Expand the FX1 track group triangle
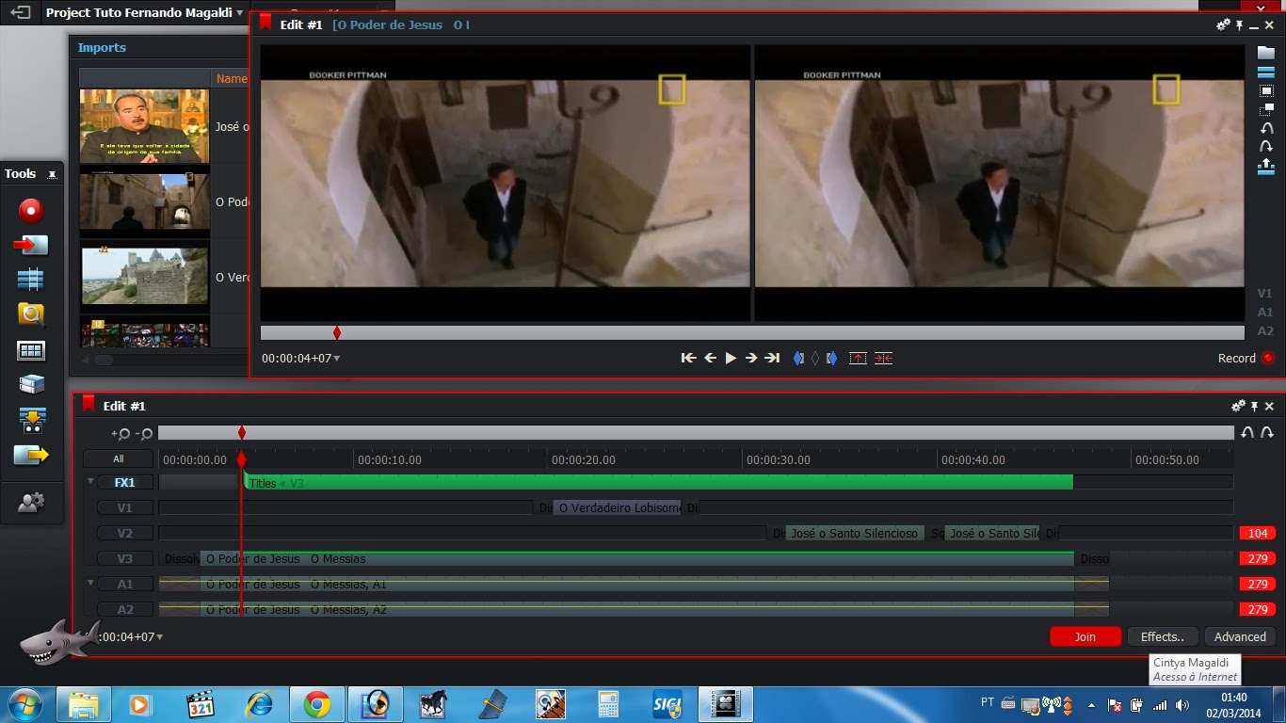 tap(91, 482)
